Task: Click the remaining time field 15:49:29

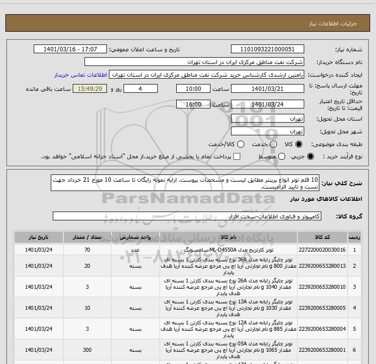Action: click(90, 88)
